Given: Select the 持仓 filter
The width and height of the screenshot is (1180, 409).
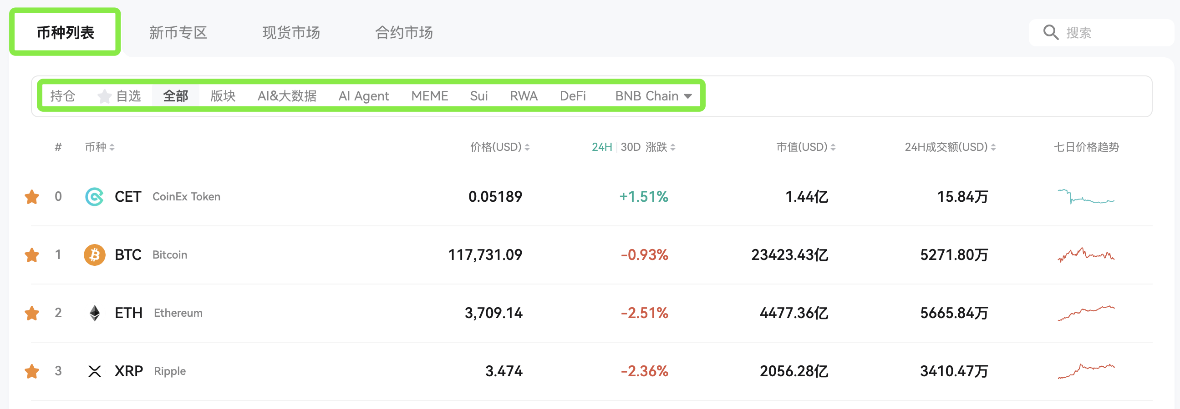Looking at the screenshot, I should 62,96.
